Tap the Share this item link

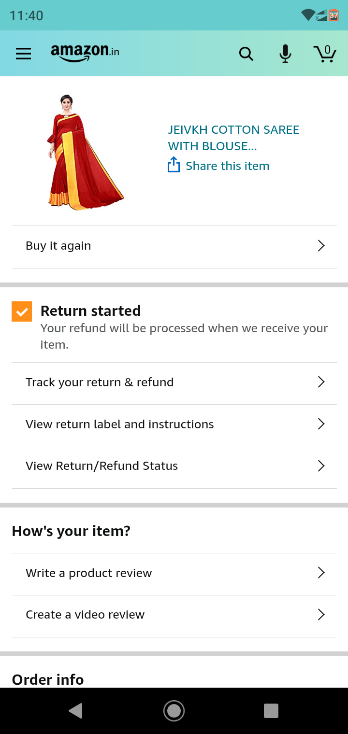click(227, 166)
